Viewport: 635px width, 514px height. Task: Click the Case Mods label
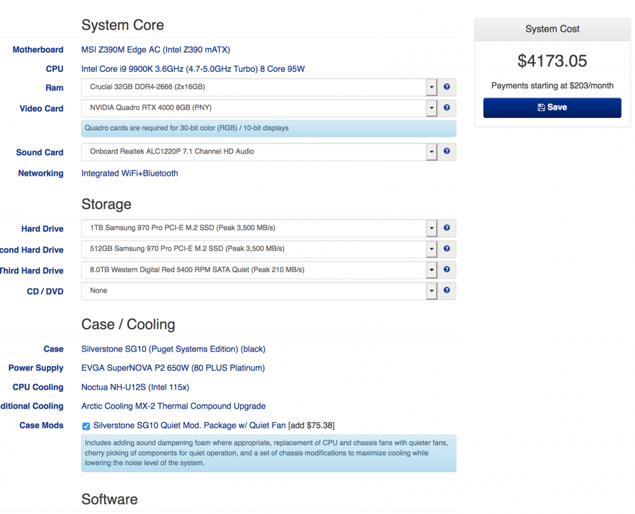[x=41, y=425]
